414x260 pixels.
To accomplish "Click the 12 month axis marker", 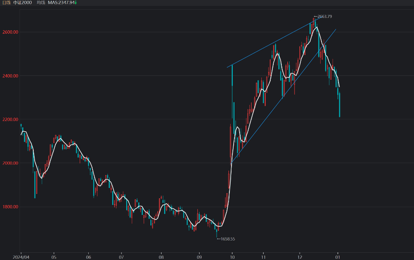I will [300, 257].
